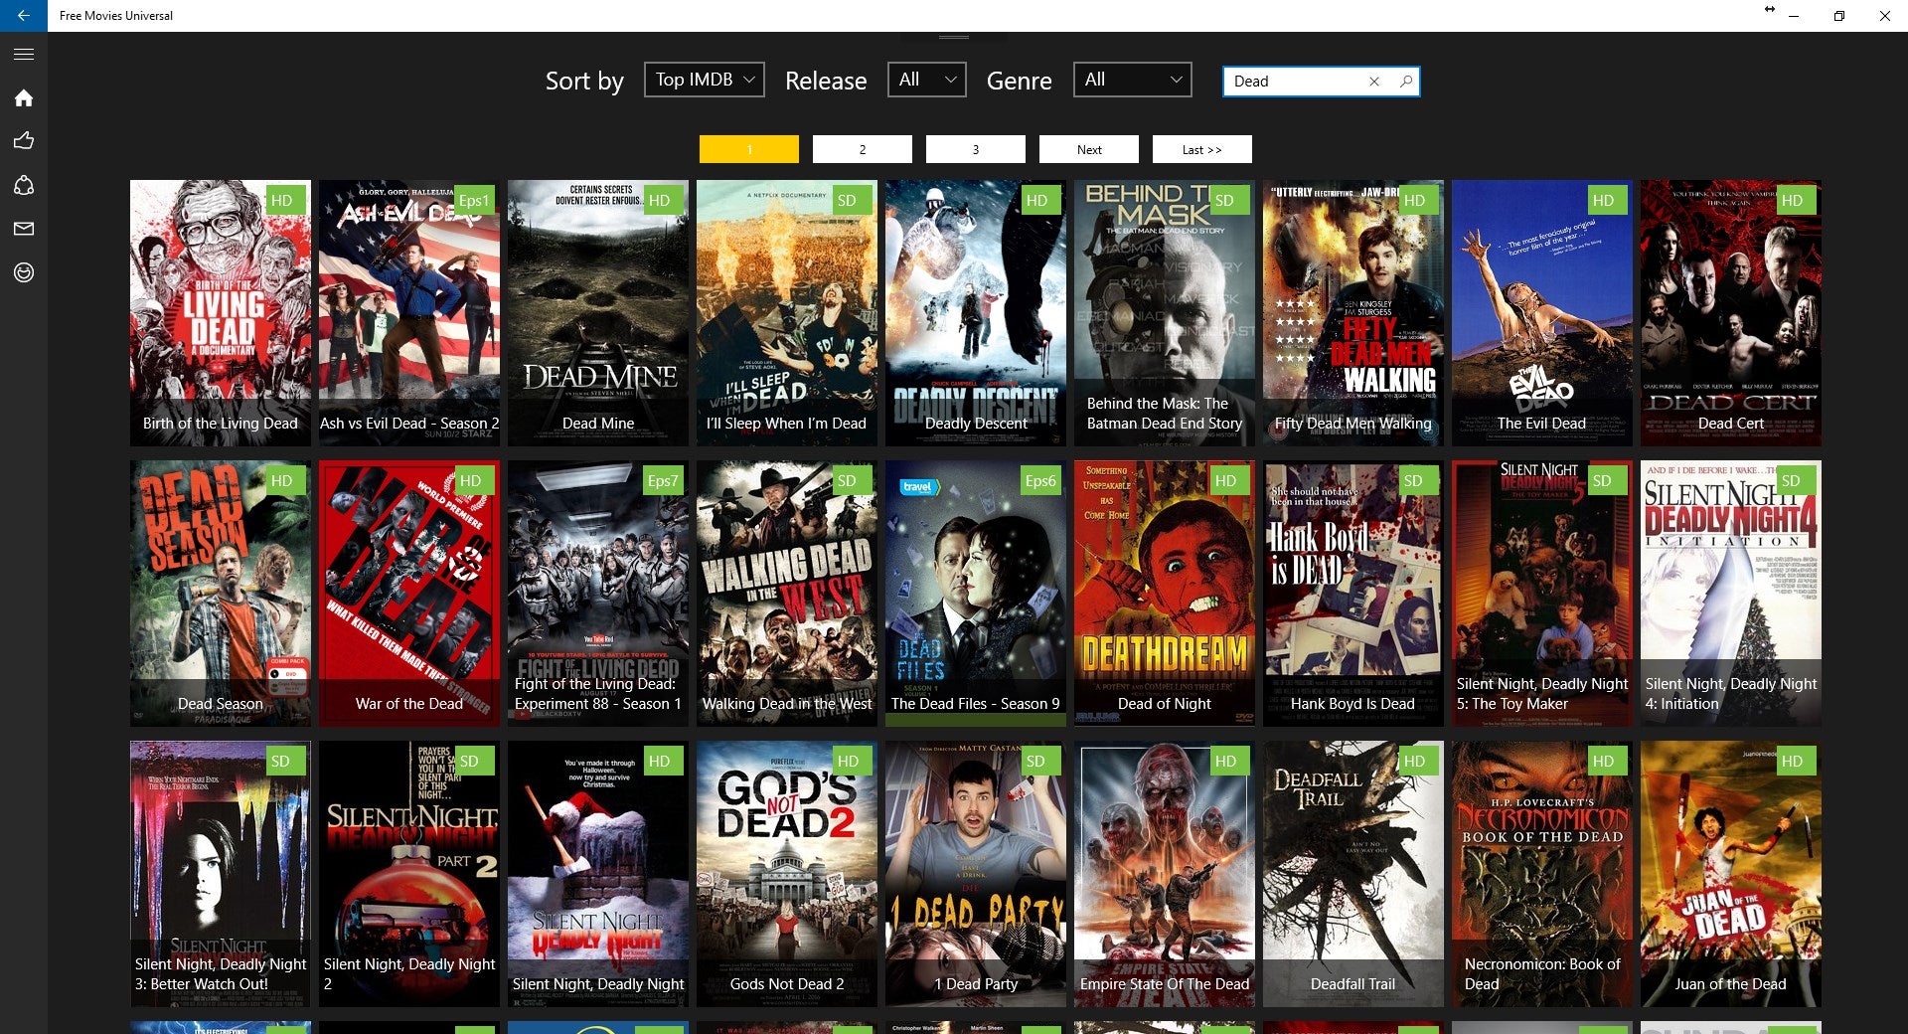Open Silent Night, Deadly Night 4: Initiation
This screenshot has width=1908, height=1034.
tap(1731, 594)
